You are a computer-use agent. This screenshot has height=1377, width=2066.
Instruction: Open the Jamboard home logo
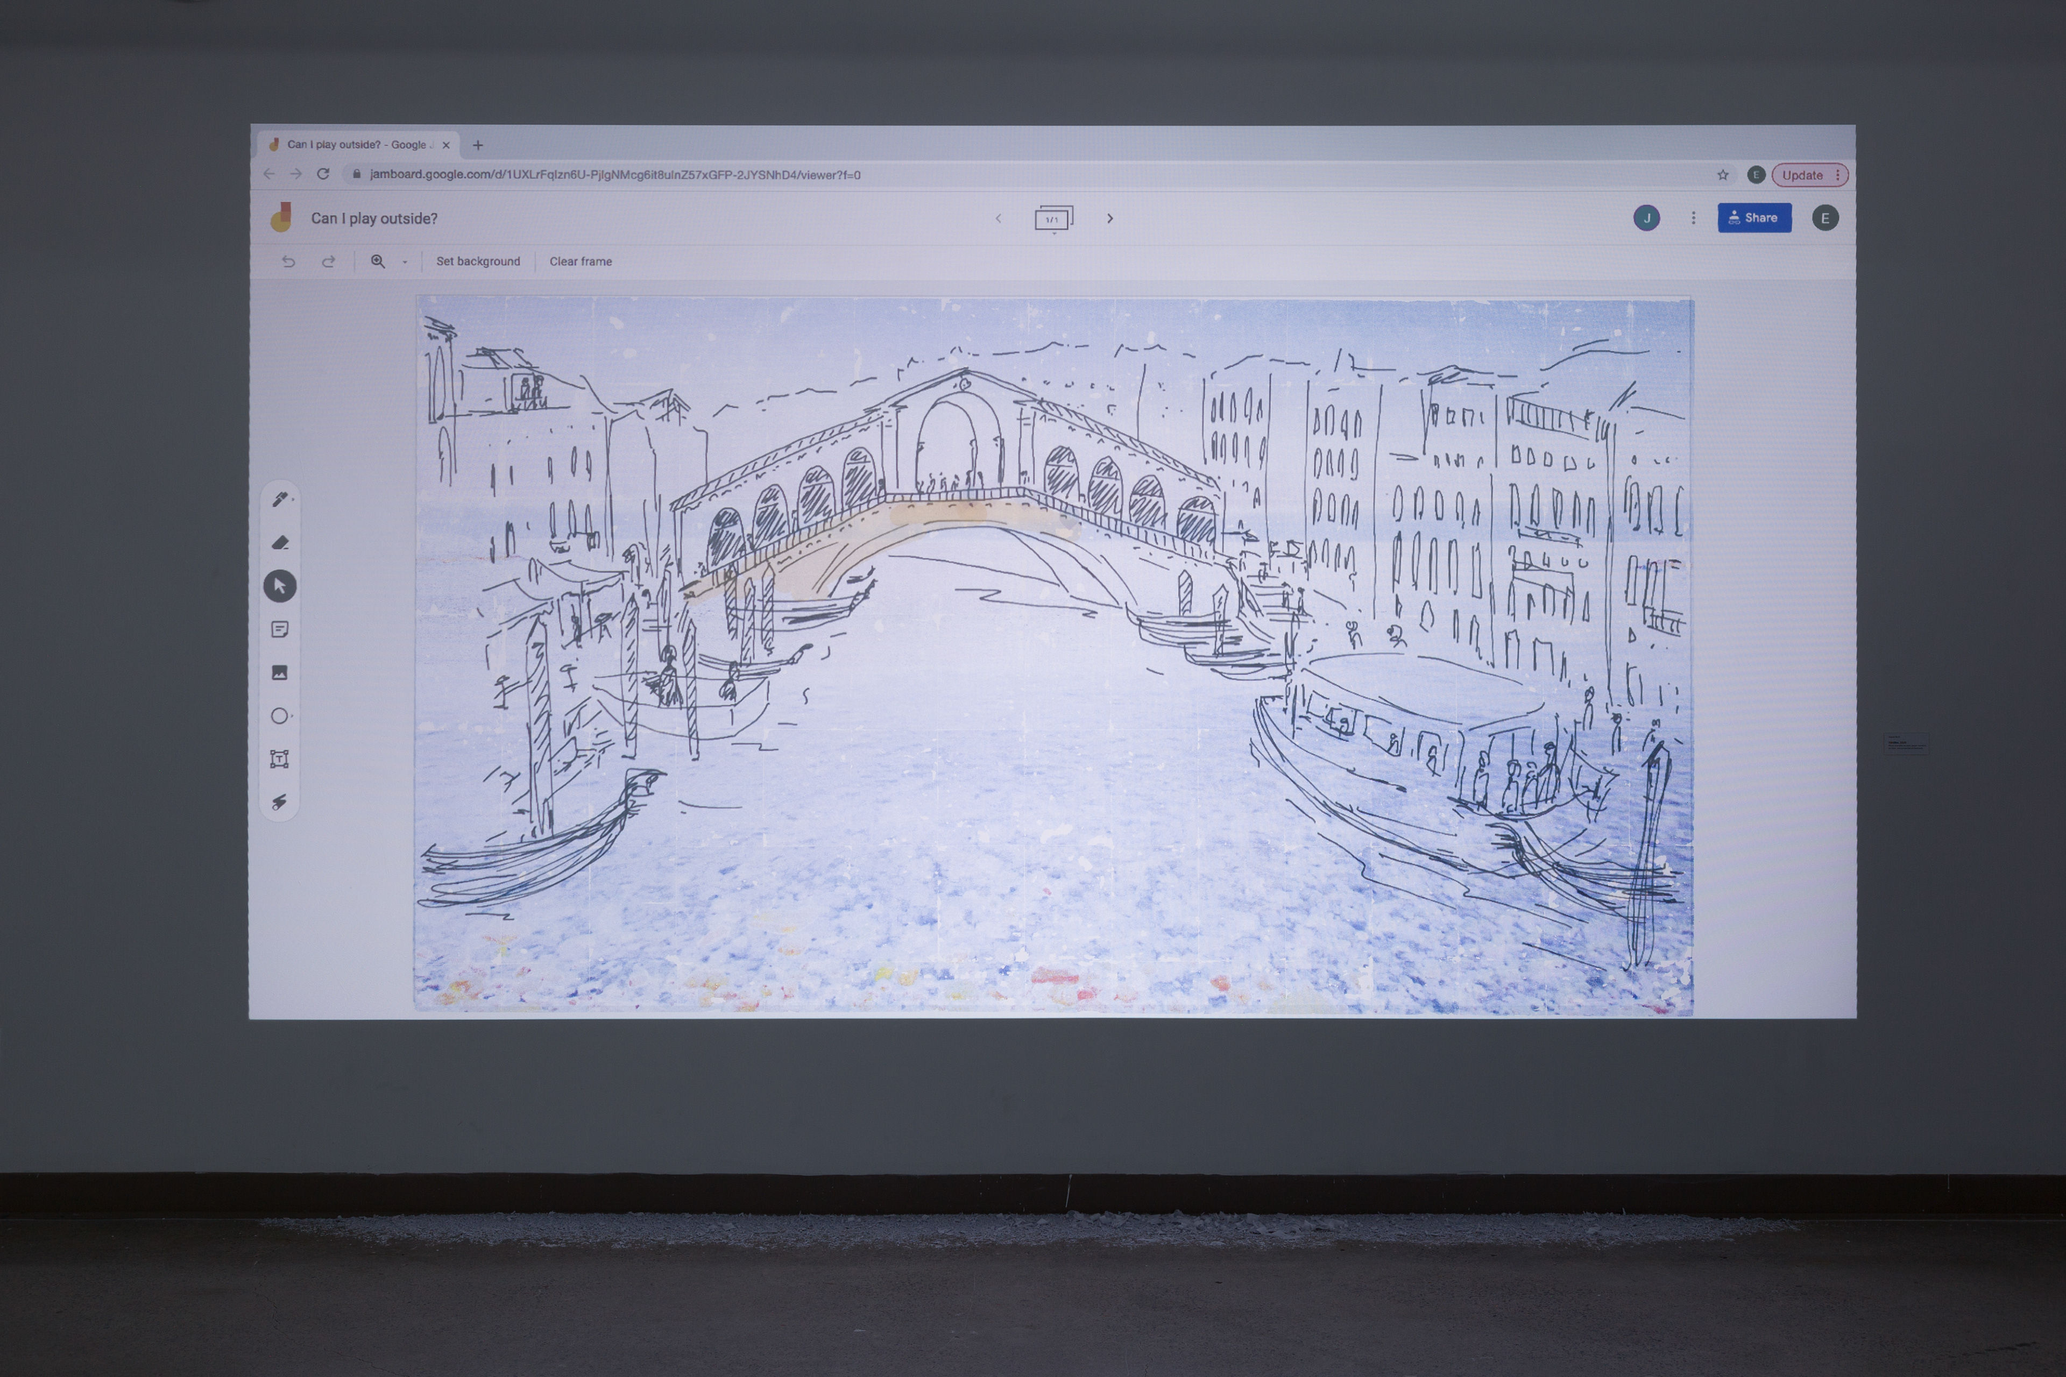point(281,218)
